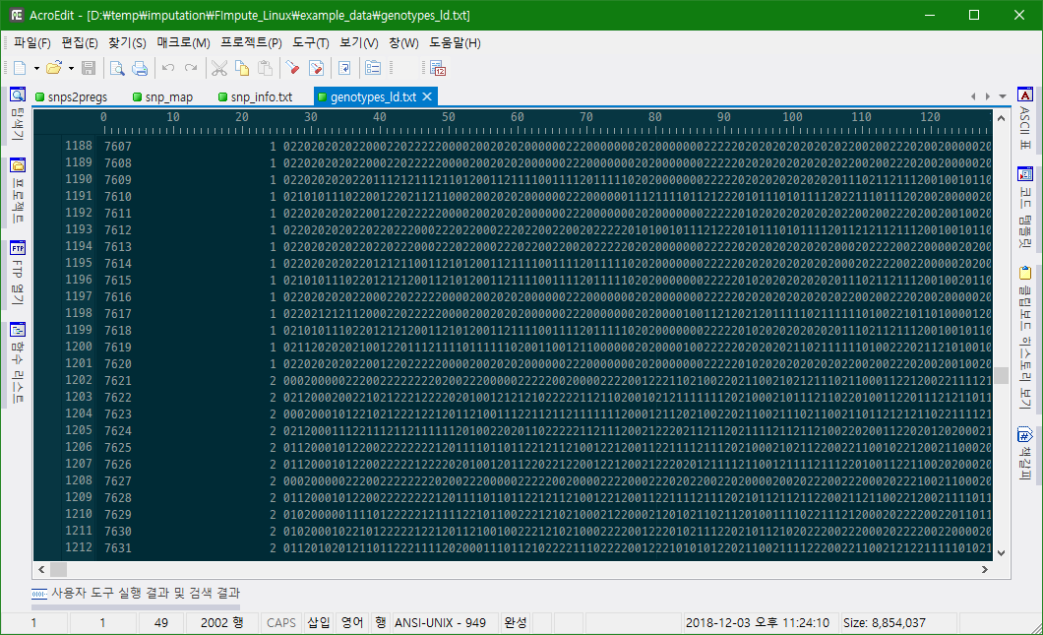Open the 보기(V) menu
This screenshot has height=635, width=1043.
click(359, 42)
